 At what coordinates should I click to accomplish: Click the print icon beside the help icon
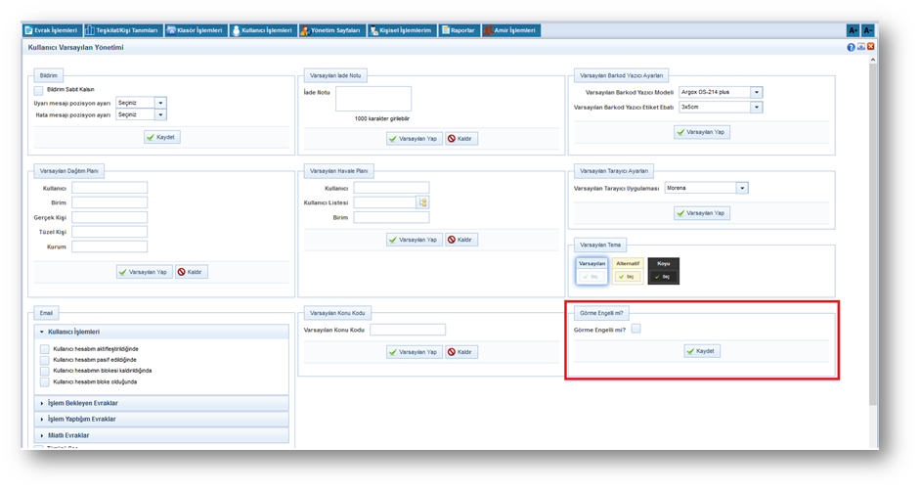pyautogui.click(x=860, y=47)
